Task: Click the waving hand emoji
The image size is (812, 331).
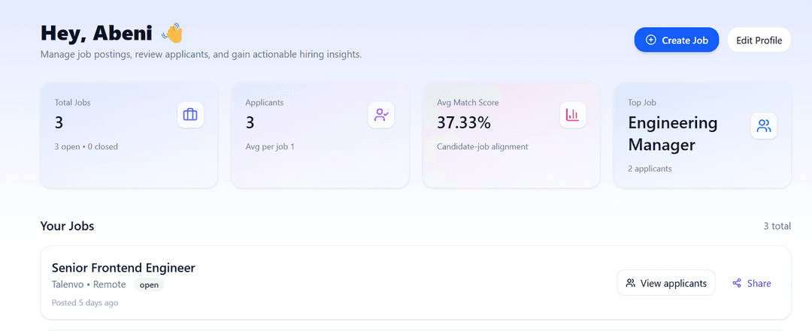Action: [x=172, y=33]
